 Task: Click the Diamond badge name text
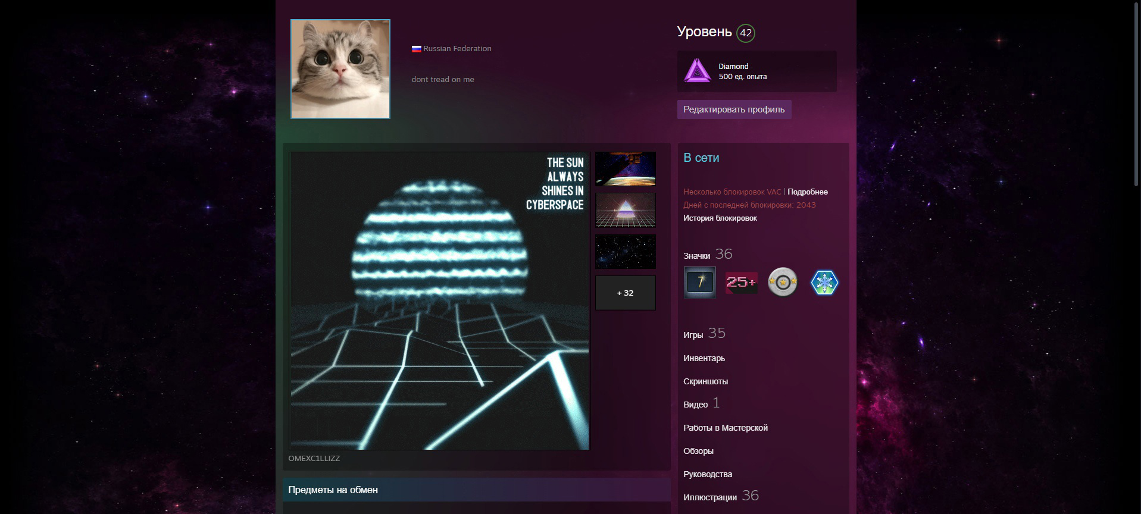[733, 67]
